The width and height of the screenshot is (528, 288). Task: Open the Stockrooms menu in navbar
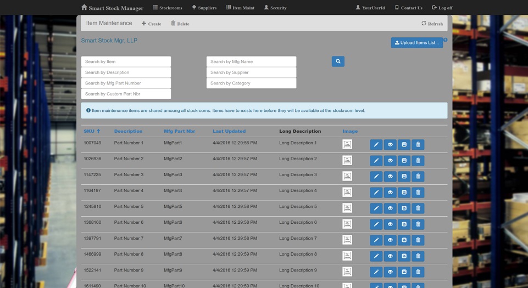point(168,8)
